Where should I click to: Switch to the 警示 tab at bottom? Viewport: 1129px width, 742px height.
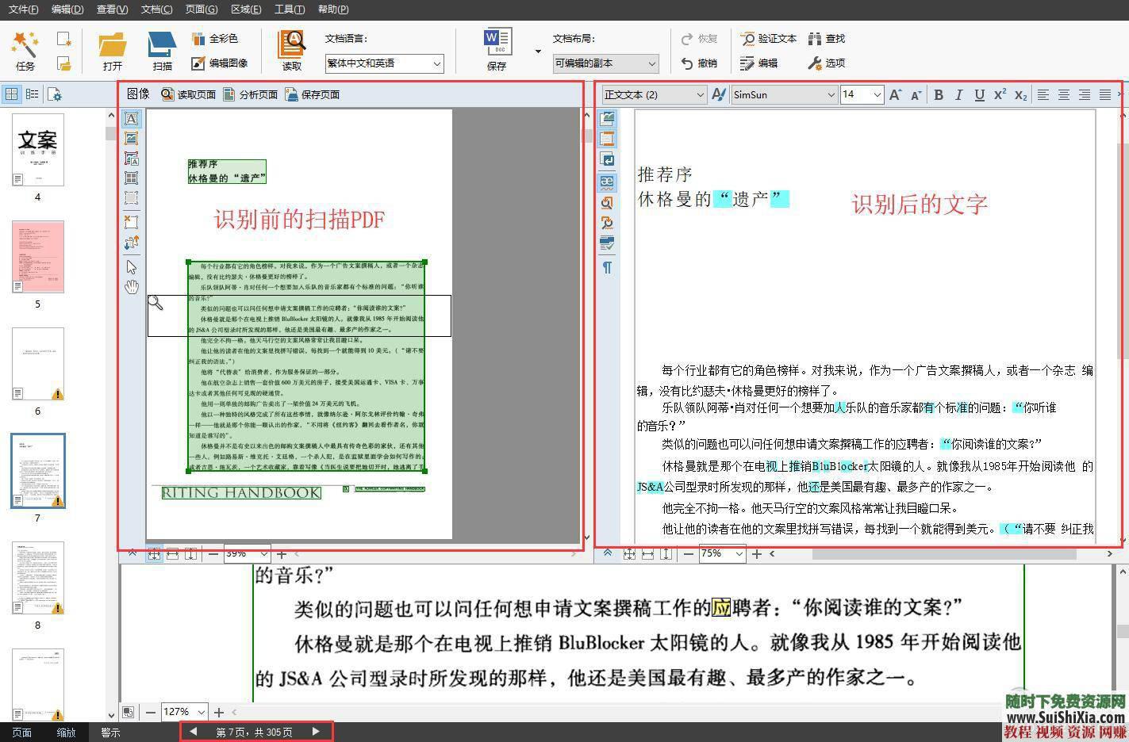(x=110, y=732)
